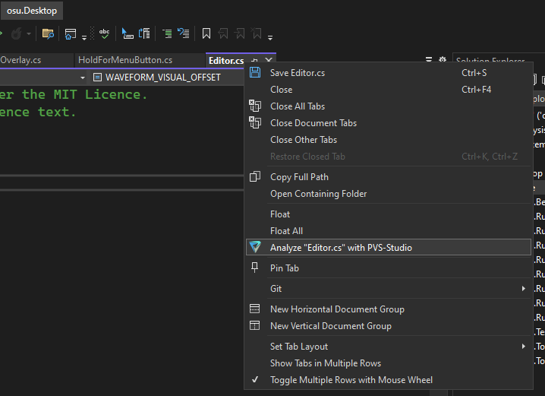
Task: Click the New Horizontal Document Group icon
Action: point(255,309)
